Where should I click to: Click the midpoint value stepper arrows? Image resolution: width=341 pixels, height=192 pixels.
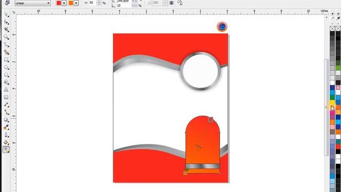tap(99, 3)
